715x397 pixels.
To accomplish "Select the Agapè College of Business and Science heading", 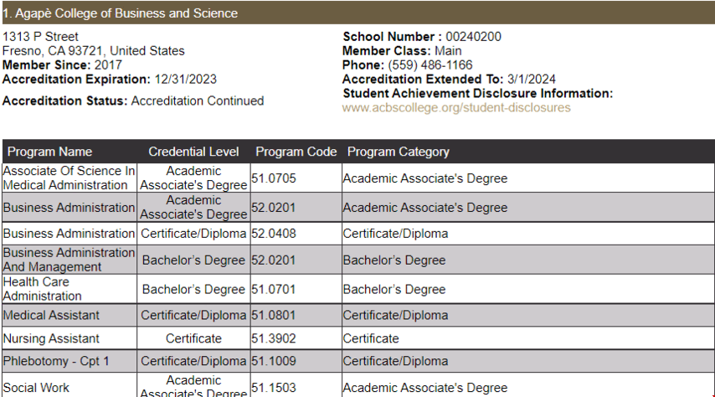I will (x=121, y=13).
